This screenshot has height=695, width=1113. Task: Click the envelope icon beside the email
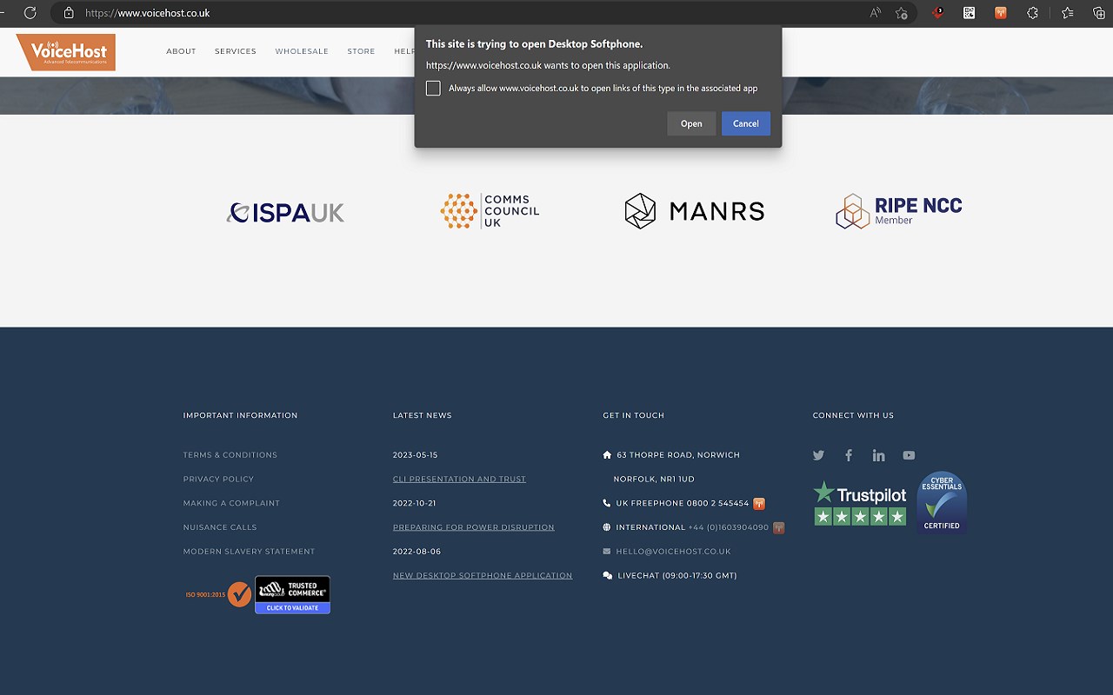[607, 552]
